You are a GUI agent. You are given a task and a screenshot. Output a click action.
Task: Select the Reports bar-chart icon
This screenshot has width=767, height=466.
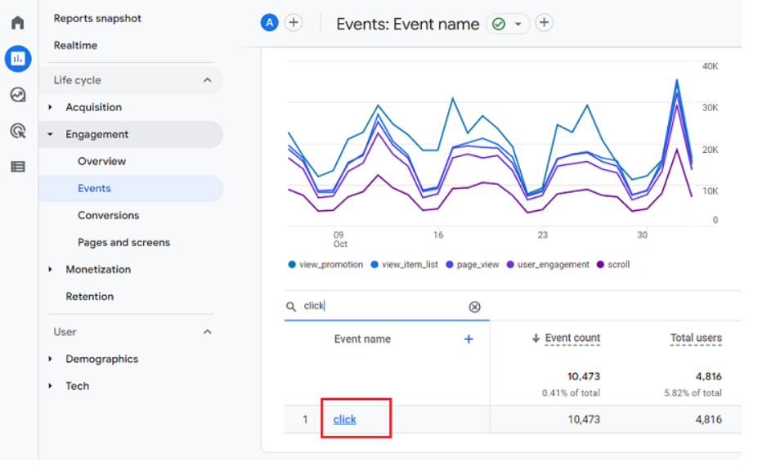(18, 59)
